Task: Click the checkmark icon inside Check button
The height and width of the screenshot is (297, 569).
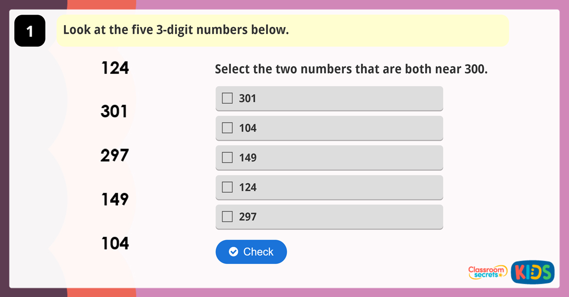Action: (x=233, y=252)
